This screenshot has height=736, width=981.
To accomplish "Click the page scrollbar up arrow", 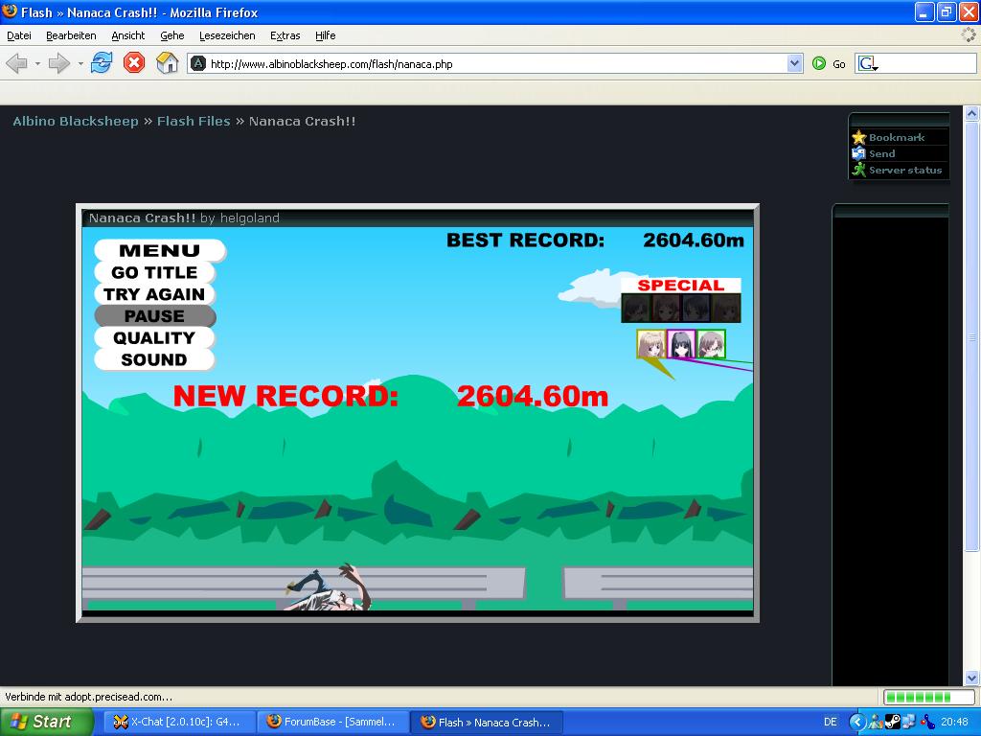I will pos(971,114).
